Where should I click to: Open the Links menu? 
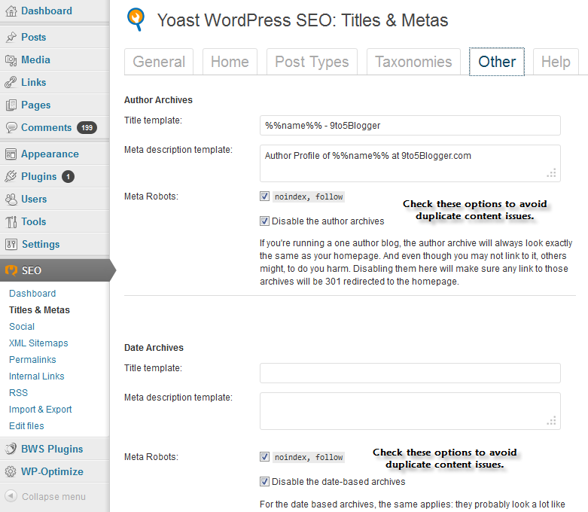[34, 82]
